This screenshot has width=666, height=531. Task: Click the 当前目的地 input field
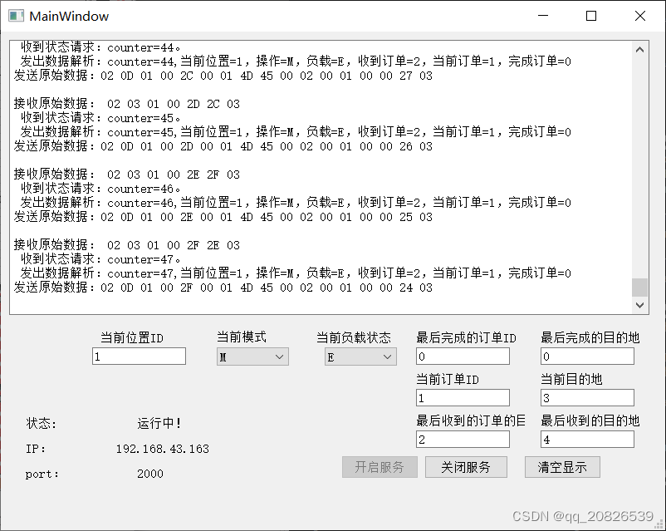pos(586,397)
